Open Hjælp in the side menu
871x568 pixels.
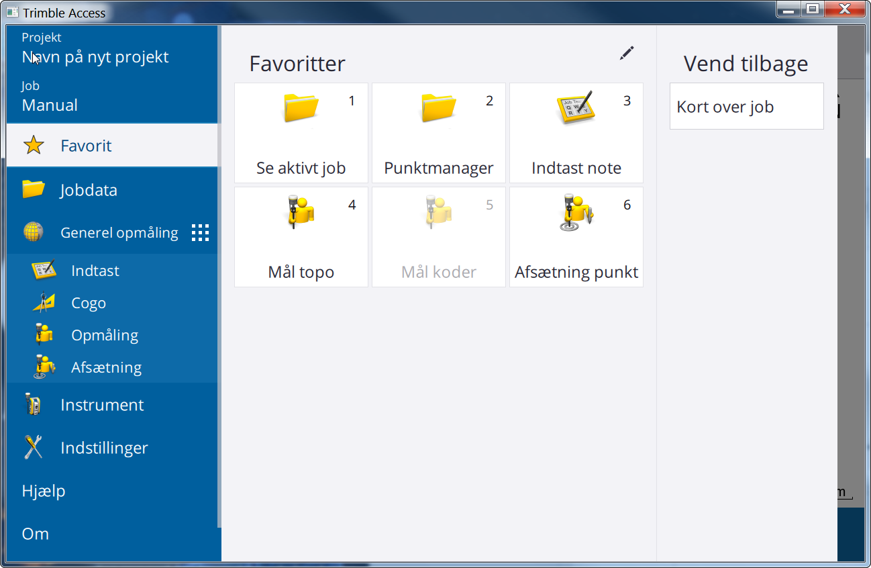point(111,490)
